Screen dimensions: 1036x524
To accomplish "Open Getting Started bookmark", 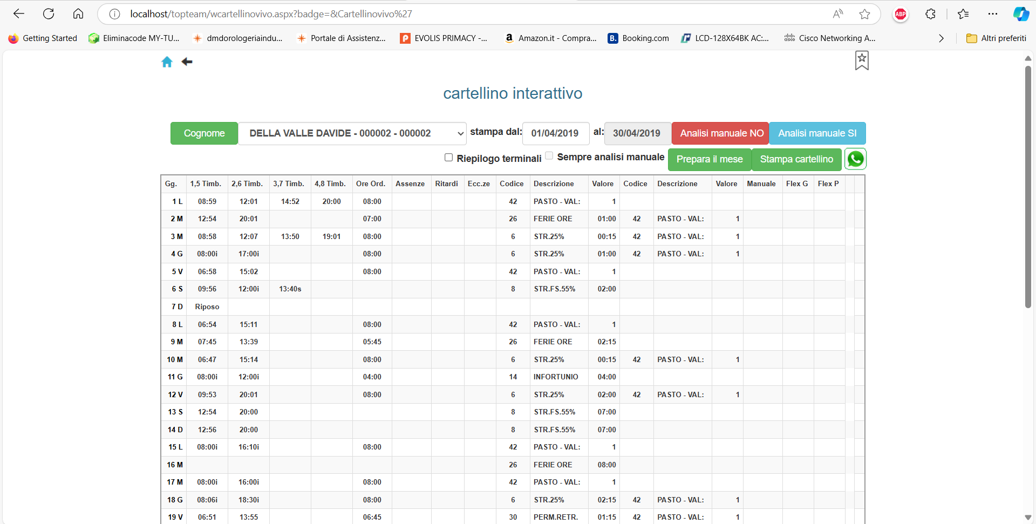I will click(x=43, y=38).
